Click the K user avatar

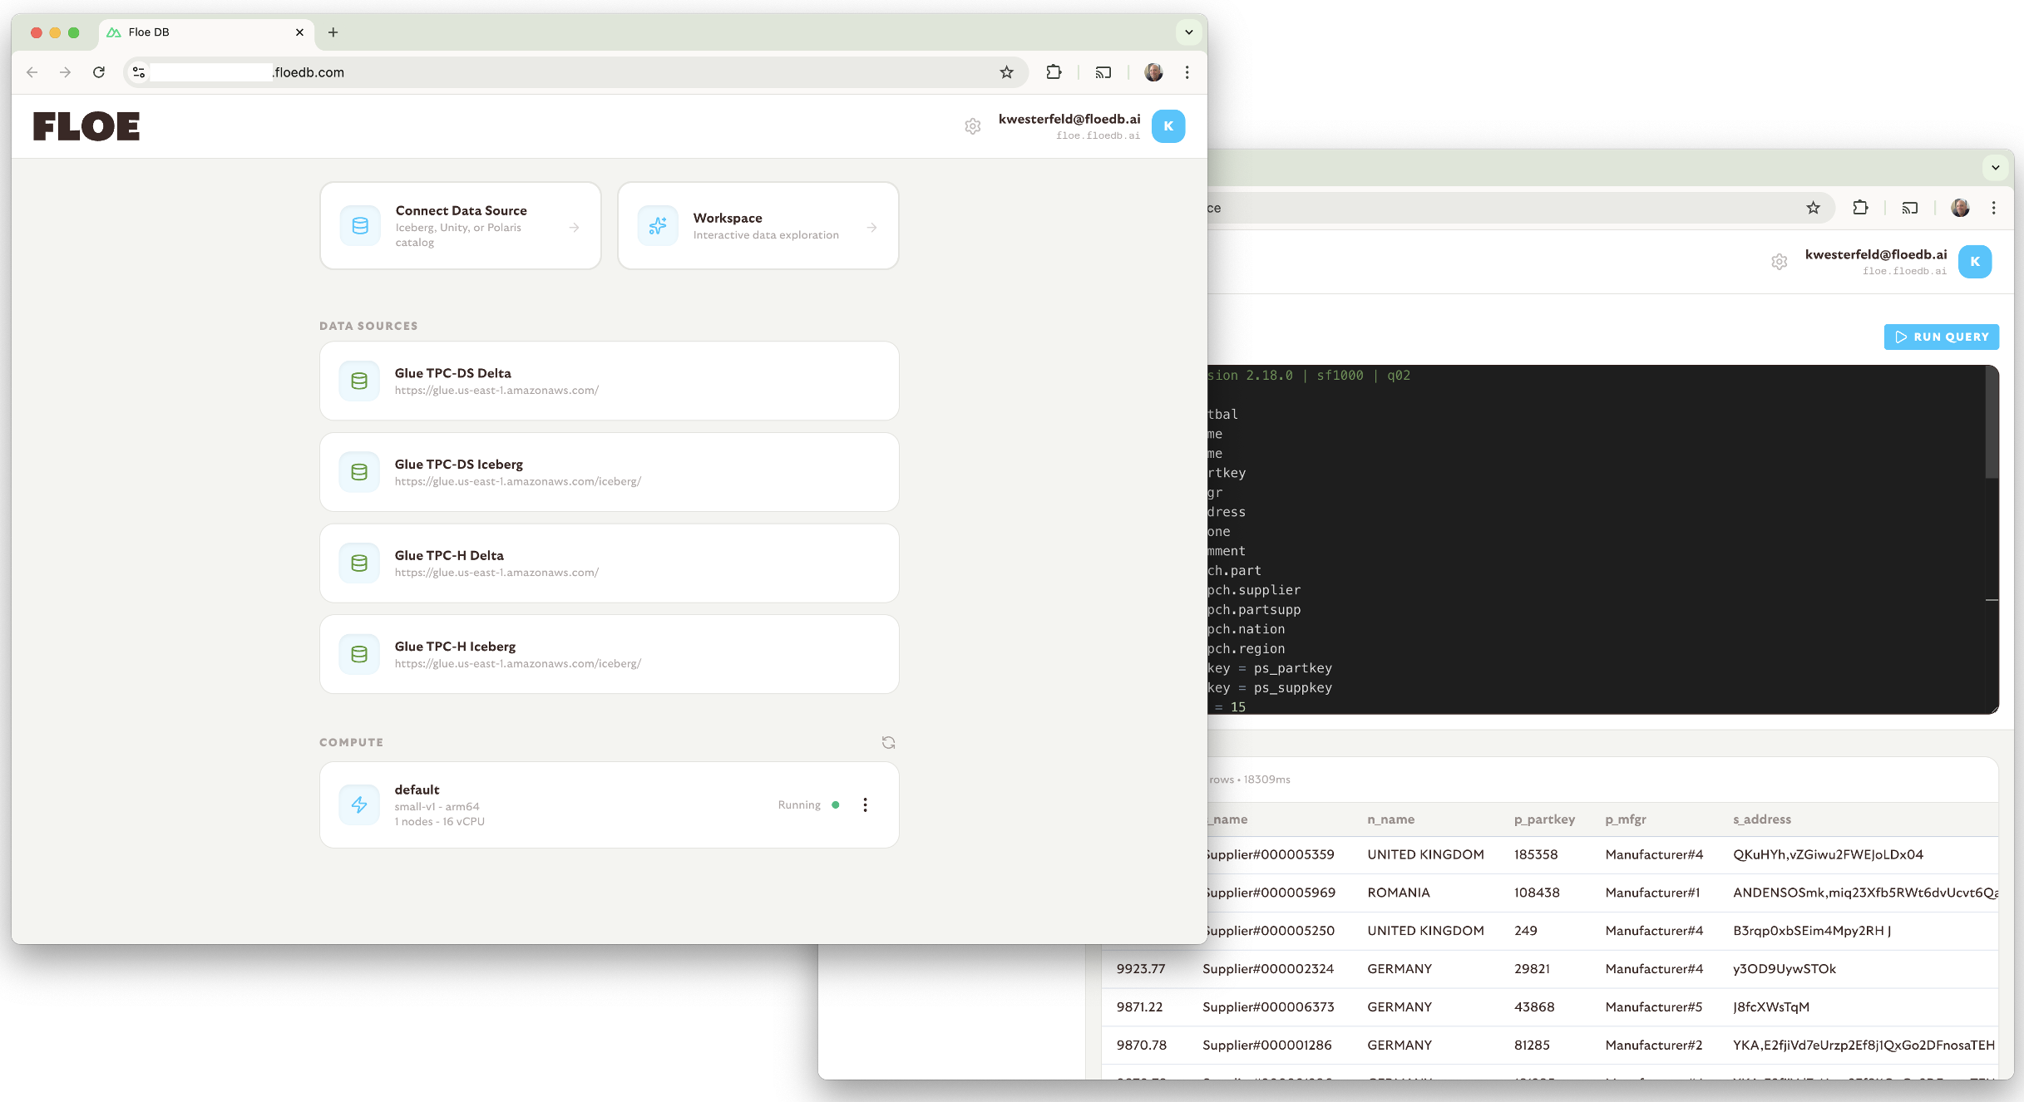(x=1168, y=126)
